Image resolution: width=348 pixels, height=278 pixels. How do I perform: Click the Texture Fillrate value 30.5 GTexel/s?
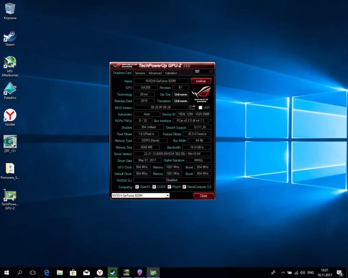coord(197,134)
